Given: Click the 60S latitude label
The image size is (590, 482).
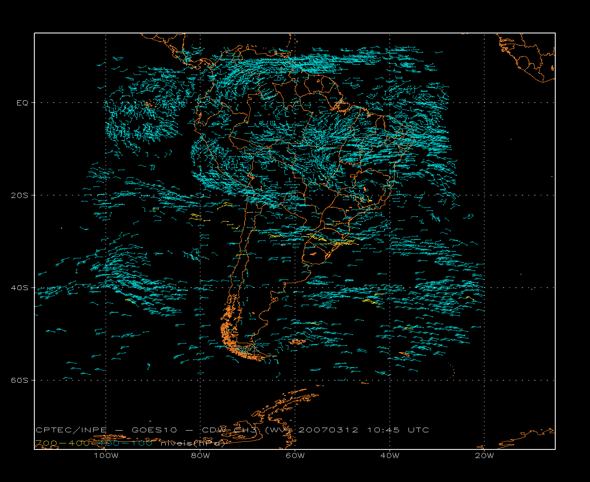Looking at the screenshot, I should click(x=20, y=380).
